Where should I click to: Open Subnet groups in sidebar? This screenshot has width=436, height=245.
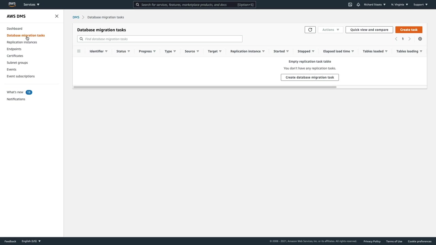pos(17,63)
